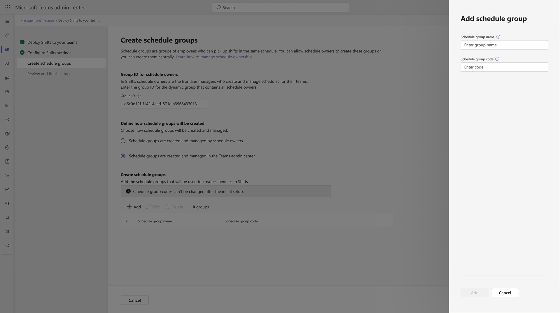Open Deploy Shifts to your teams step
The width and height of the screenshot is (560, 313).
click(52, 42)
